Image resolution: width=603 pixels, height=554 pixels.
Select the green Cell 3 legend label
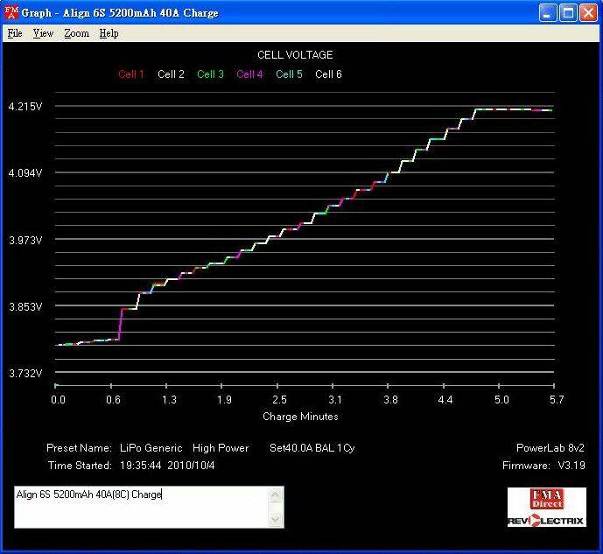210,74
